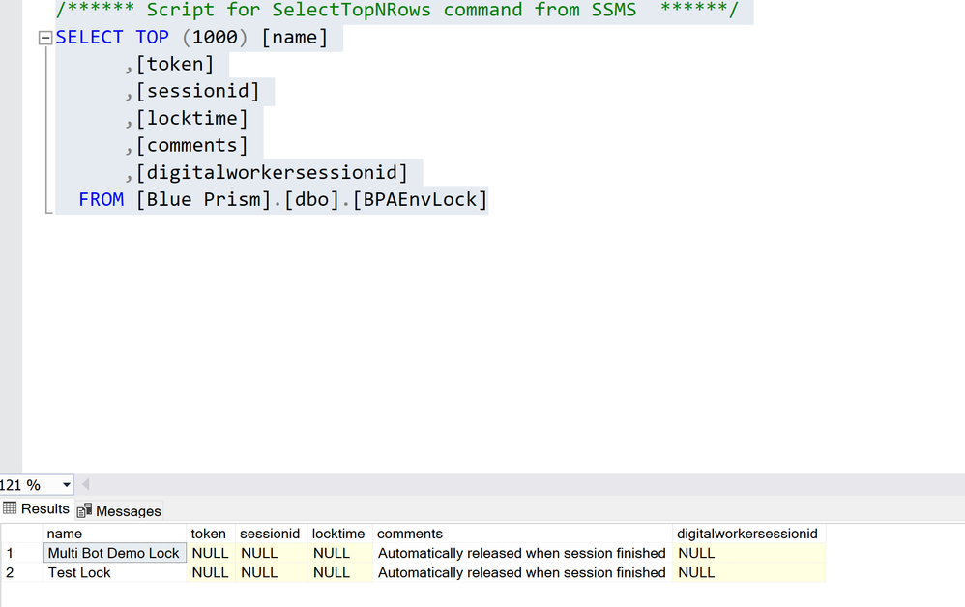Open the 121 % zoom dropdown

point(66,485)
